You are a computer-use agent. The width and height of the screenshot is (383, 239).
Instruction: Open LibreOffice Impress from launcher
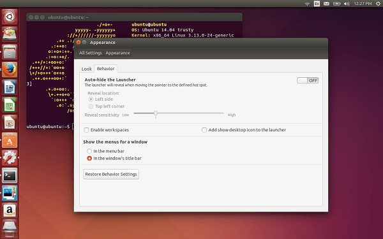pos(10,122)
